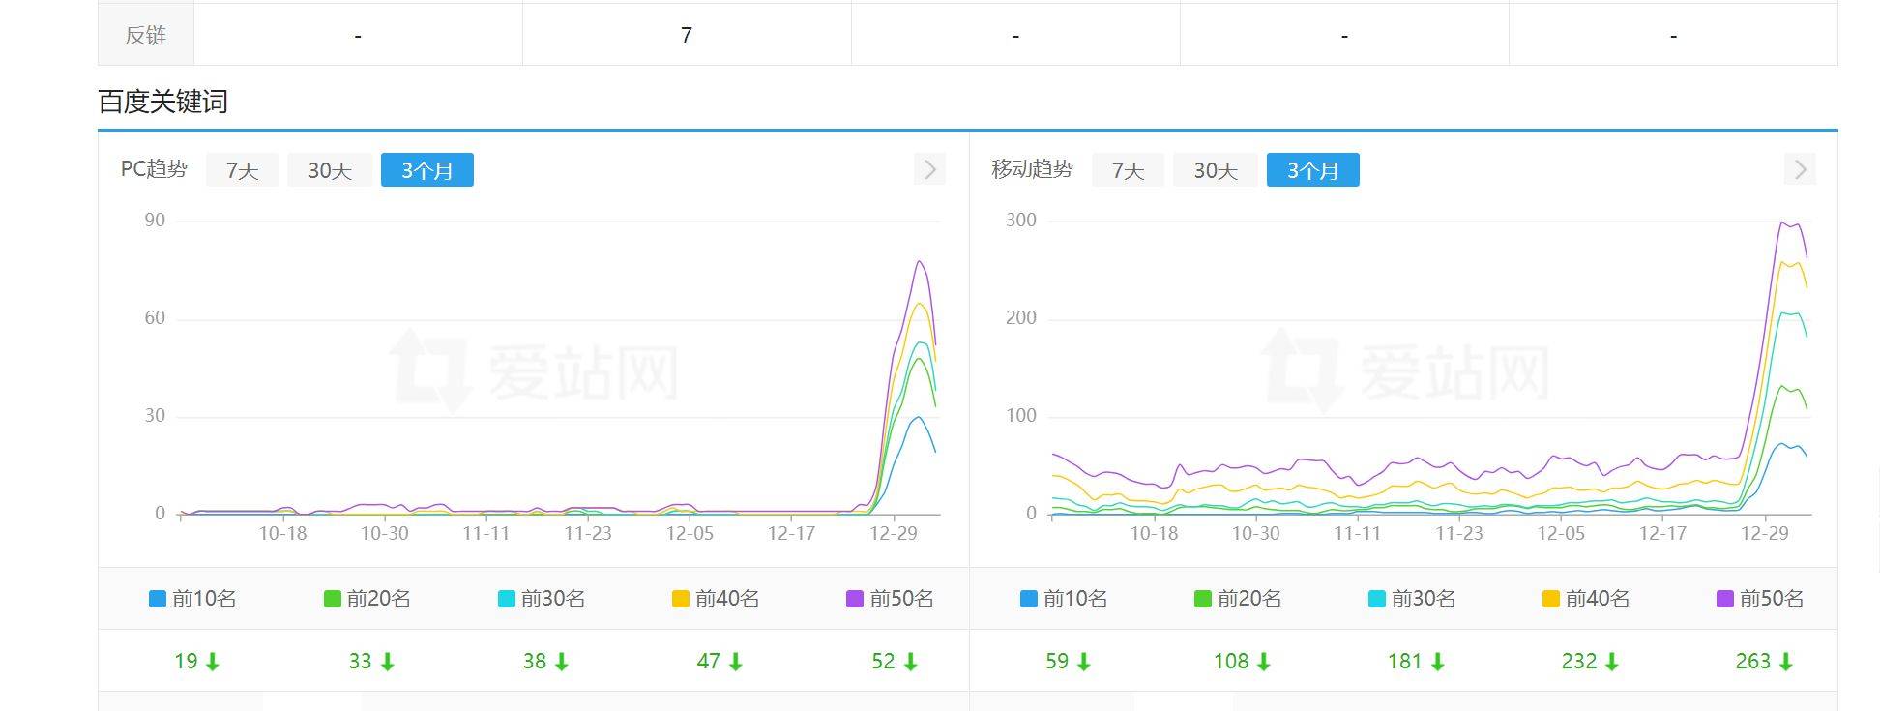The width and height of the screenshot is (1880, 711).
Task: Toggle 前50名 legend in PC趋势 chart
Action: (890, 599)
